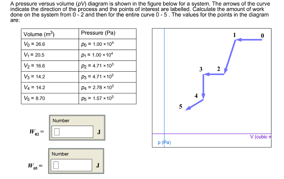Click the arrow ending at point 5
Viewport: 284px width, 179px height.
pos(194,105)
